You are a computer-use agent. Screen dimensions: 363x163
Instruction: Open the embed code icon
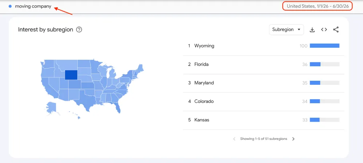pyautogui.click(x=324, y=30)
